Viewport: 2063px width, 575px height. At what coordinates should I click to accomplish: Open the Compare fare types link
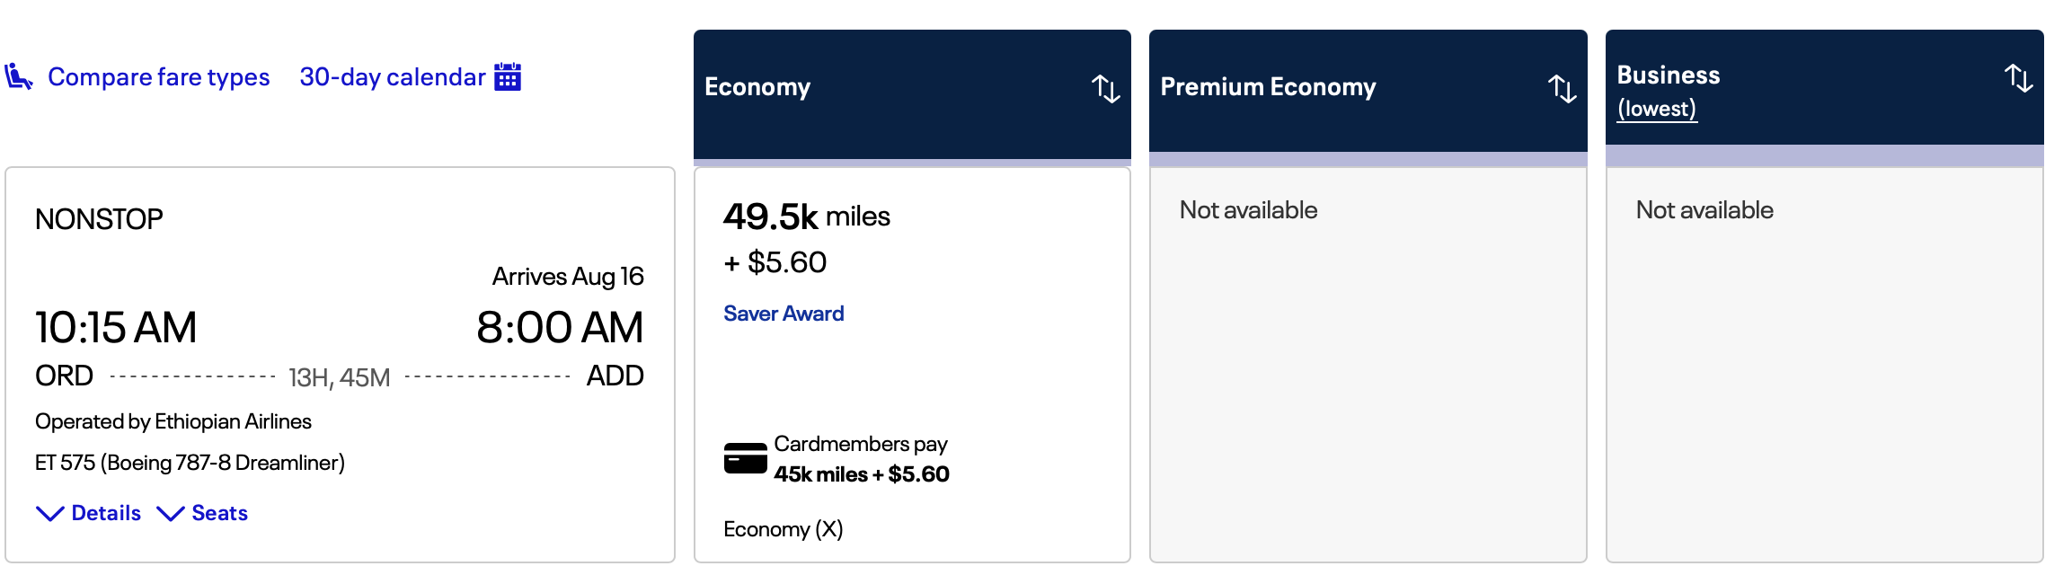160,77
